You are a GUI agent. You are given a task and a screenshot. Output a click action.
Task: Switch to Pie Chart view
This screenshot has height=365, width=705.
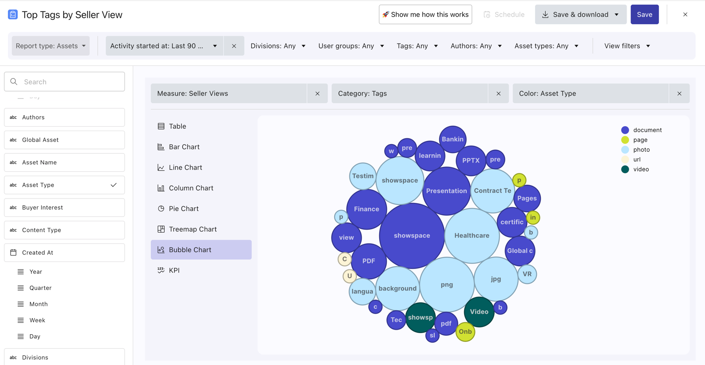click(183, 209)
